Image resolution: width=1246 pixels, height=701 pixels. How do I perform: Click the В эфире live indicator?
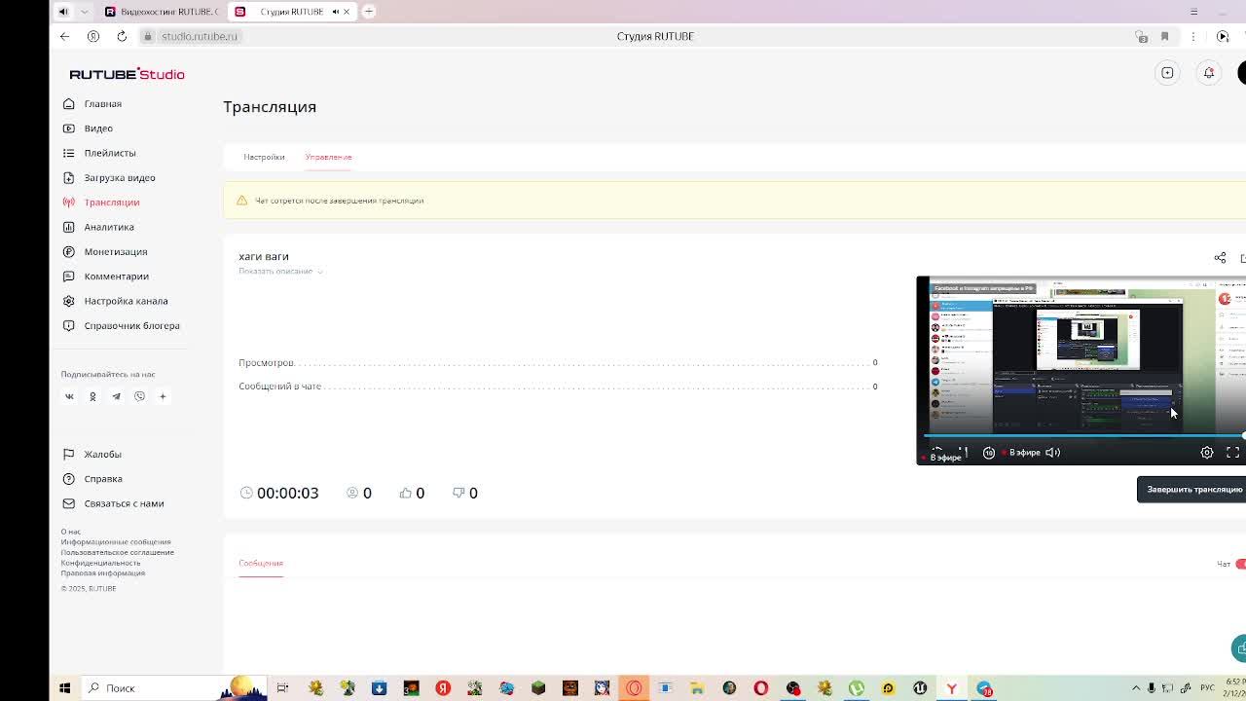click(1021, 453)
